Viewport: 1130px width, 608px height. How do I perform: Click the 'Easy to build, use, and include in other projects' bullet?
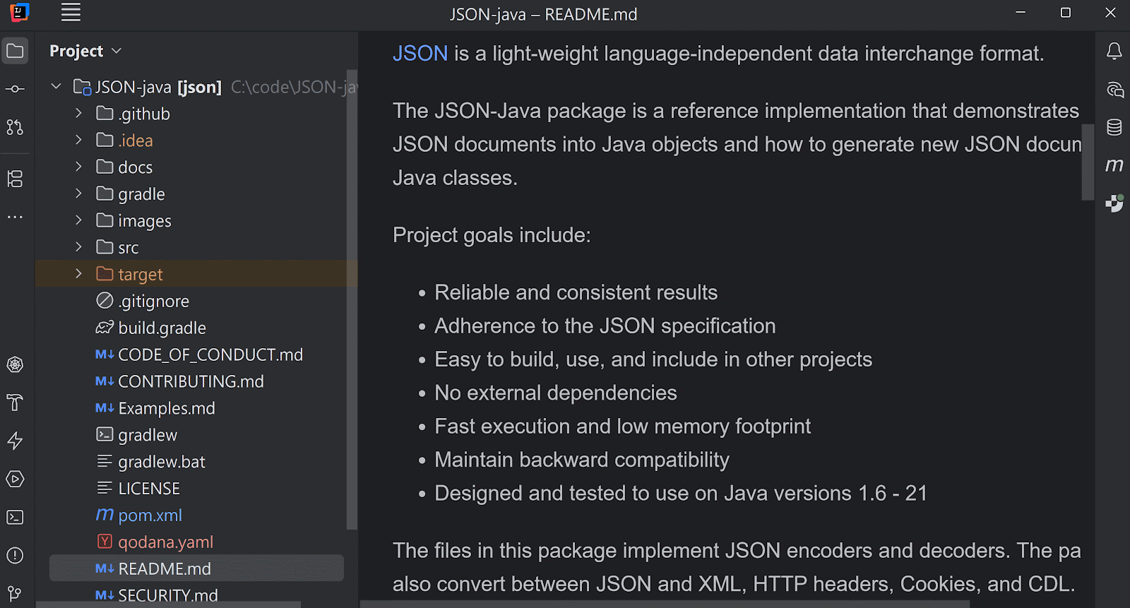coord(653,359)
